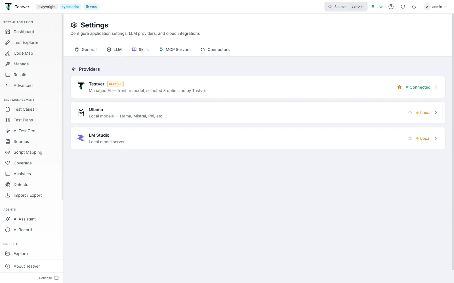
Task: Click the Ollama llama icon
Action: 81,113
